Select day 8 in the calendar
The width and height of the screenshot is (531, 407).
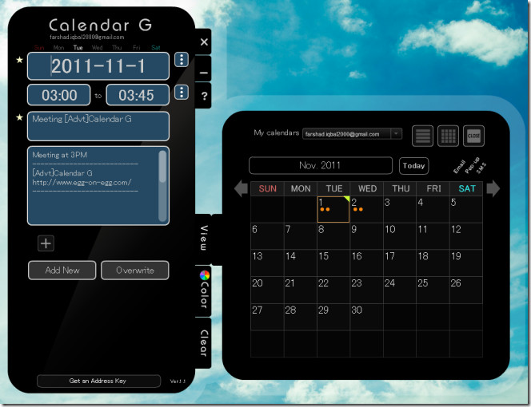click(x=333, y=236)
